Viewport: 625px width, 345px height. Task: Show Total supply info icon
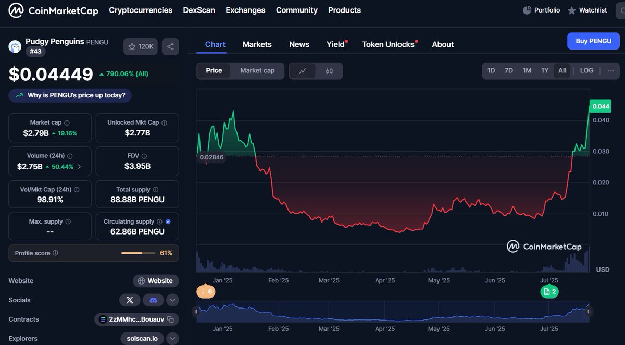pyautogui.click(x=156, y=190)
